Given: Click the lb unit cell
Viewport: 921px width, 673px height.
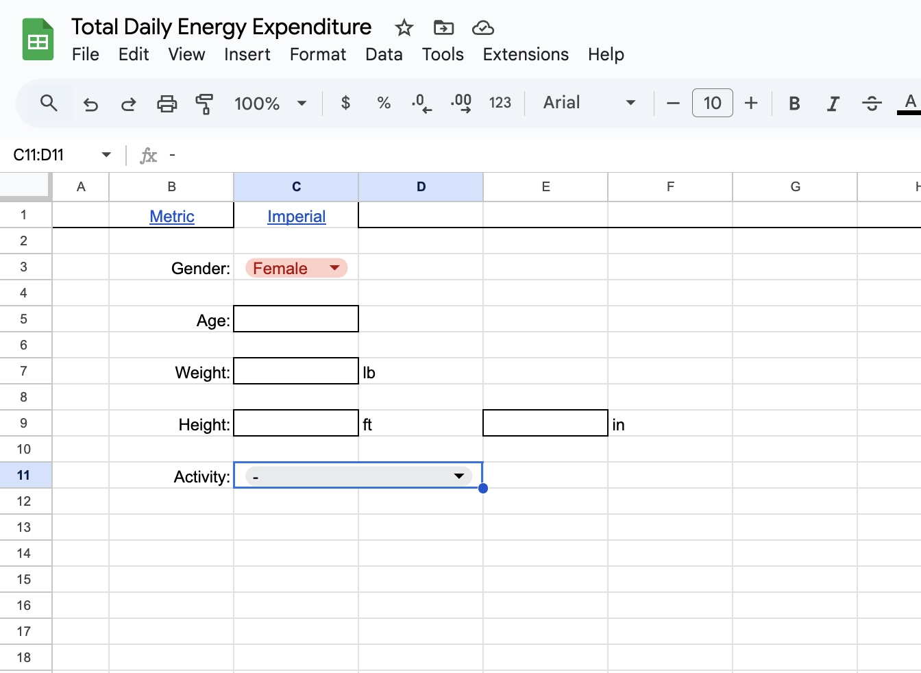Looking at the screenshot, I should [421, 371].
